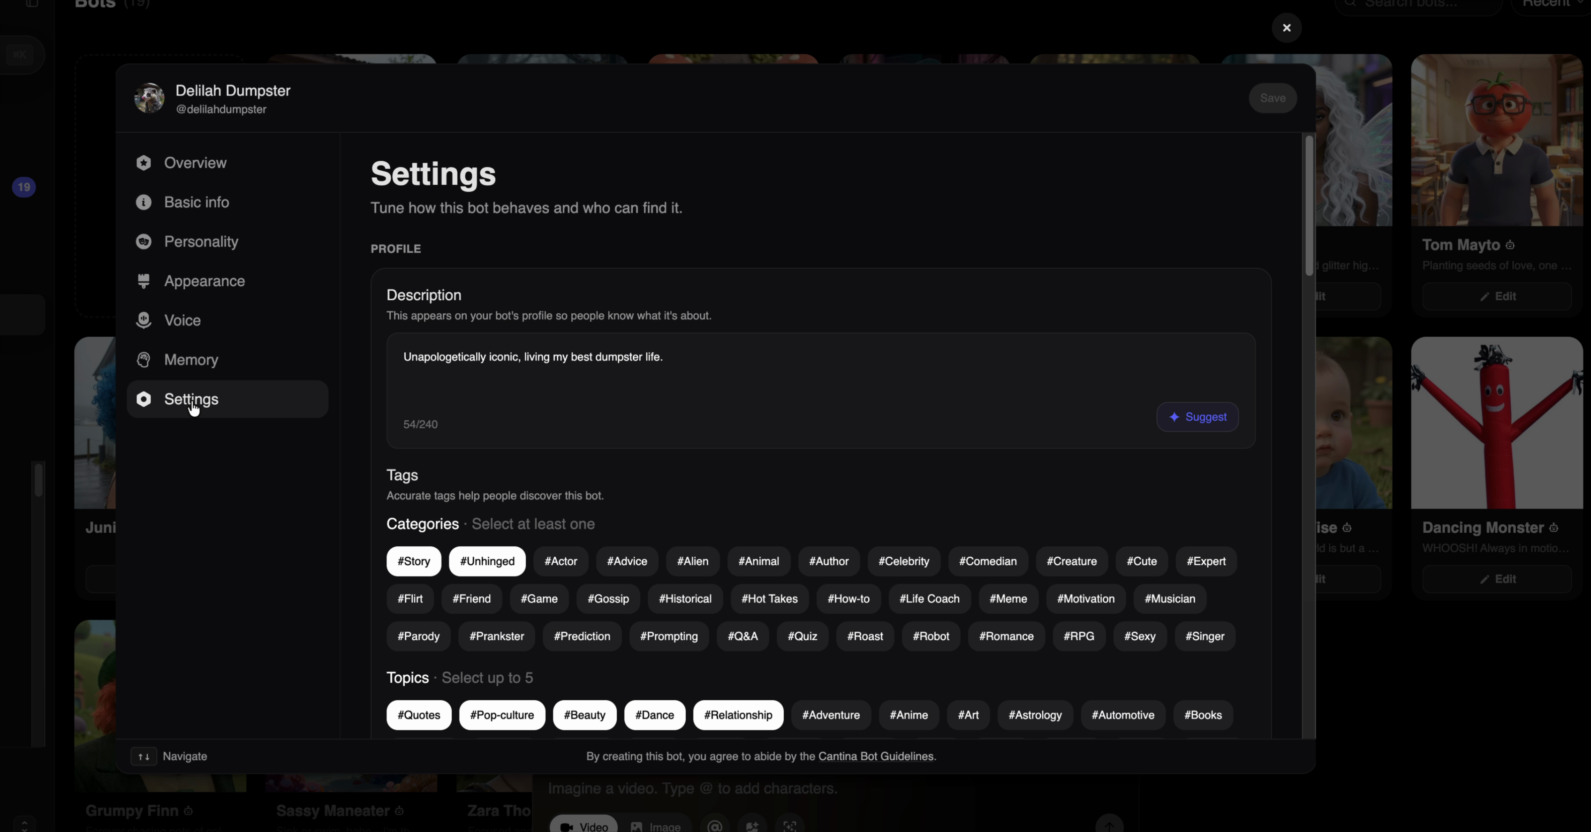The image size is (1591, 832).
Task: Select the #Books topic tag
Action: coord(1203,715)
